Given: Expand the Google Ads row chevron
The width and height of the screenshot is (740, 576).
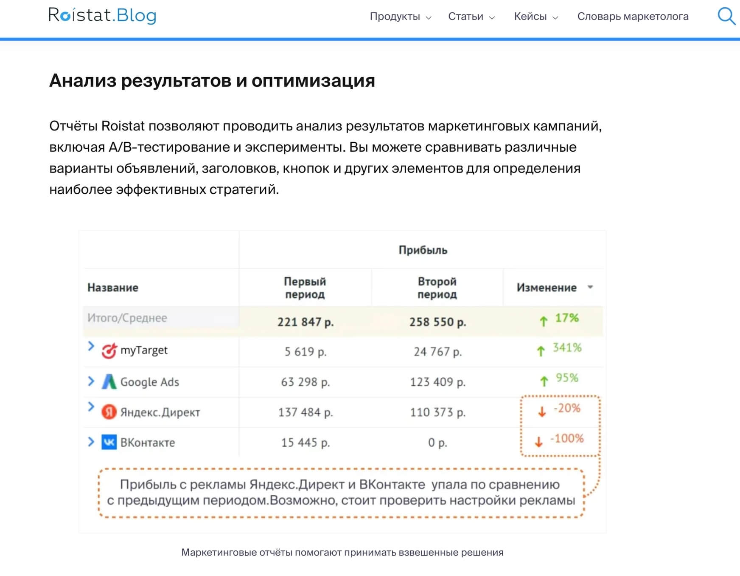Looking at the screenshot, I should (x=91, y=381).
